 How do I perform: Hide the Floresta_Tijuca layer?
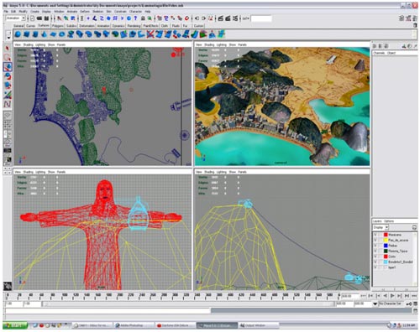click(375, 251)
